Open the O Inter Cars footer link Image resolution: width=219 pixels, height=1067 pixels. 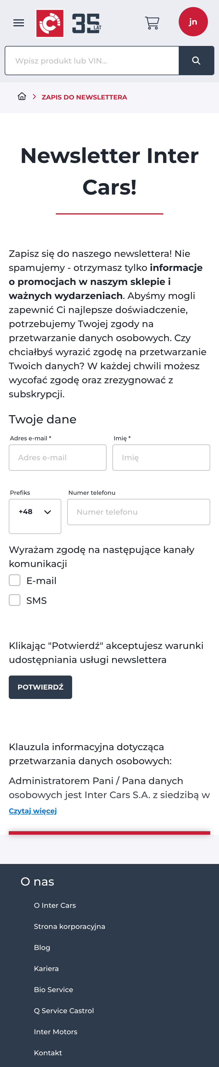tap(55, 905)
